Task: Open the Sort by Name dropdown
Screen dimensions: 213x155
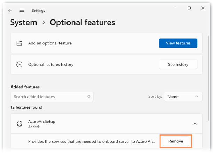Action: (183, 97)
